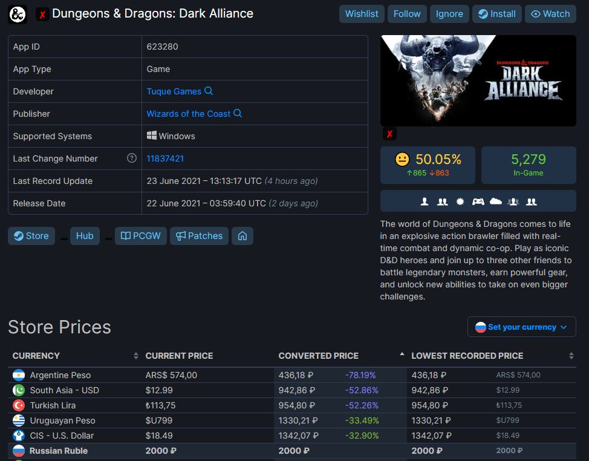589x461 pixels.
Task: Search by publisher Wizards of the Coast magnifier icon
Action: pos(238,113)
